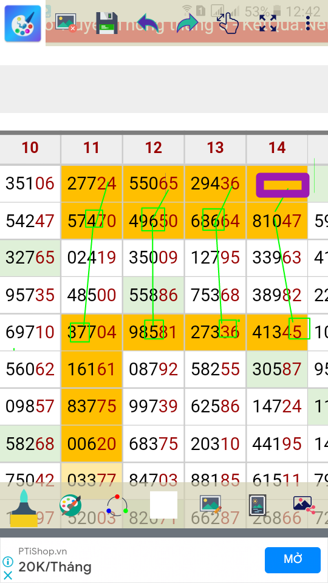Viewport: 328px width, 583px height.
Task: Close the ad with X icon
Action: pyautogui.click(x=8, y=576)
